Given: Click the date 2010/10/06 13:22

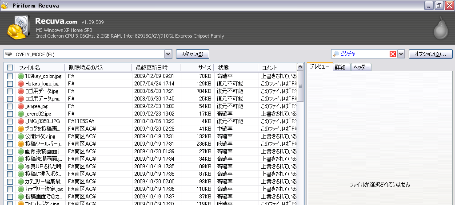Looking at the screenshot, I should click(154, 121).
